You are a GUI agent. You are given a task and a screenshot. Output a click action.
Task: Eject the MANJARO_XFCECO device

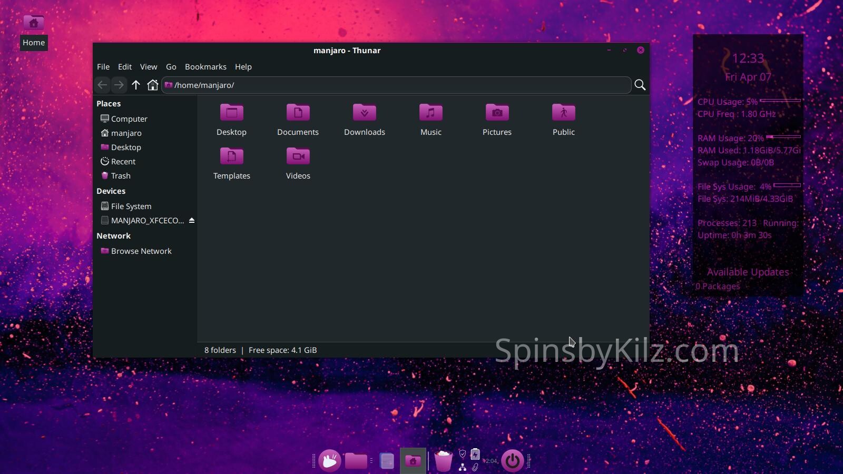click(192, 220)
